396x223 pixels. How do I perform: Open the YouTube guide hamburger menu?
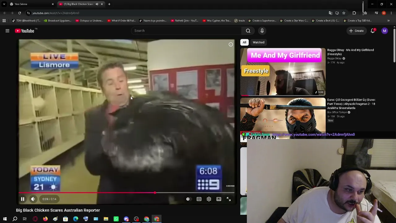point(7,31)
